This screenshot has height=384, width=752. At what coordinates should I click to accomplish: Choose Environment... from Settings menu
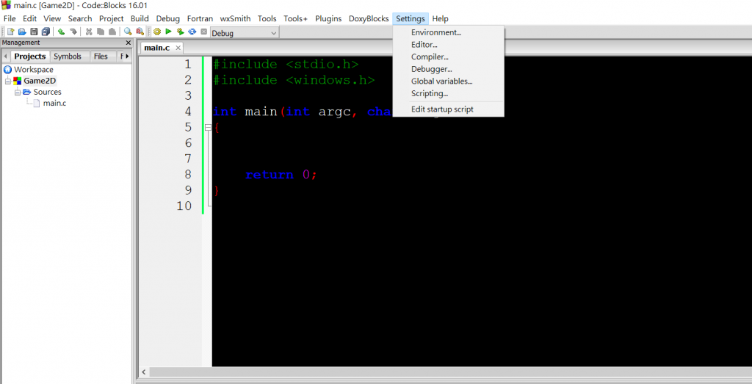tap(449, 32)
